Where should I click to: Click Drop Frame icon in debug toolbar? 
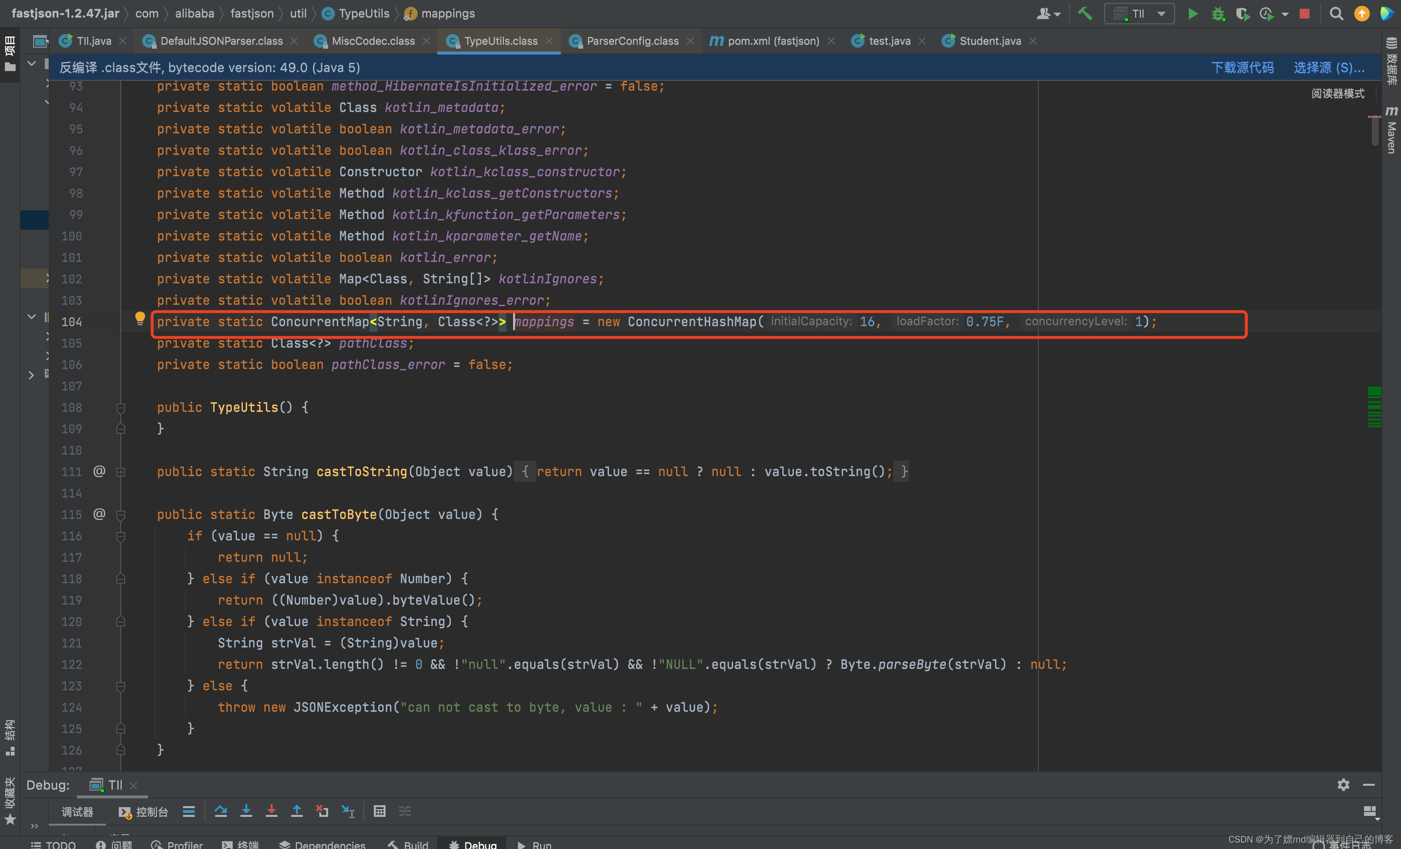point(322,811)
